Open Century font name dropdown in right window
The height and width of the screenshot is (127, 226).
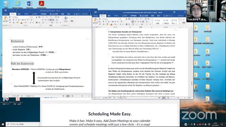click(119, 19)
